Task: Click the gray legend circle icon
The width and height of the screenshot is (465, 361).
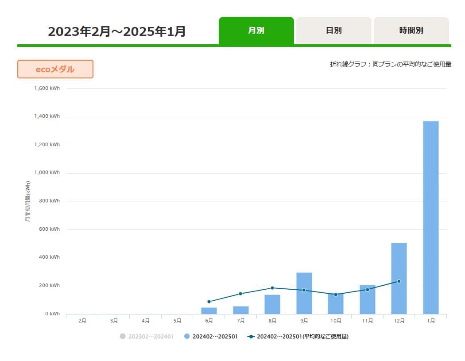Action: click(x=123, y=337)
